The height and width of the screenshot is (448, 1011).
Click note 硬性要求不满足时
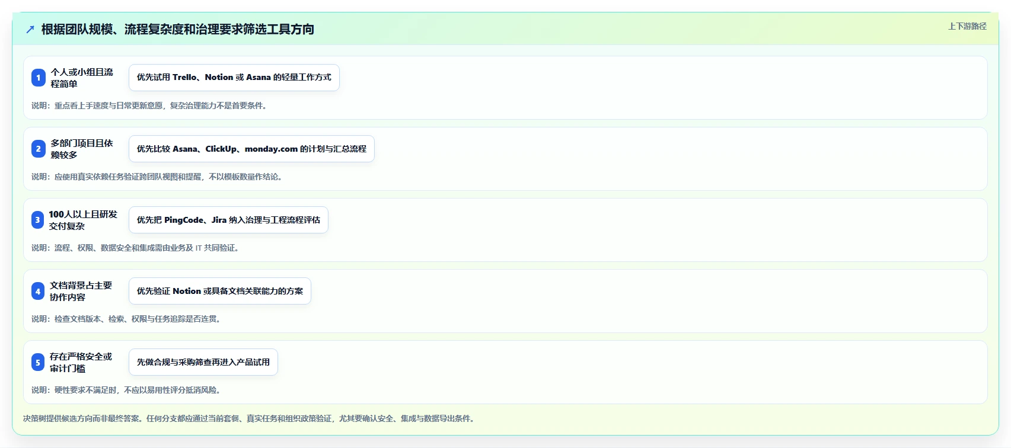coord(127,390)
